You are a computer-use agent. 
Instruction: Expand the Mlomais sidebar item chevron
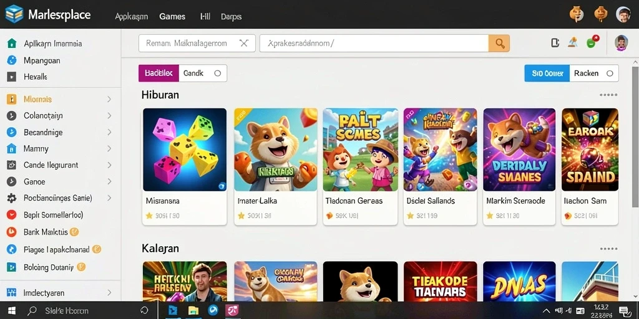(109, 99)
